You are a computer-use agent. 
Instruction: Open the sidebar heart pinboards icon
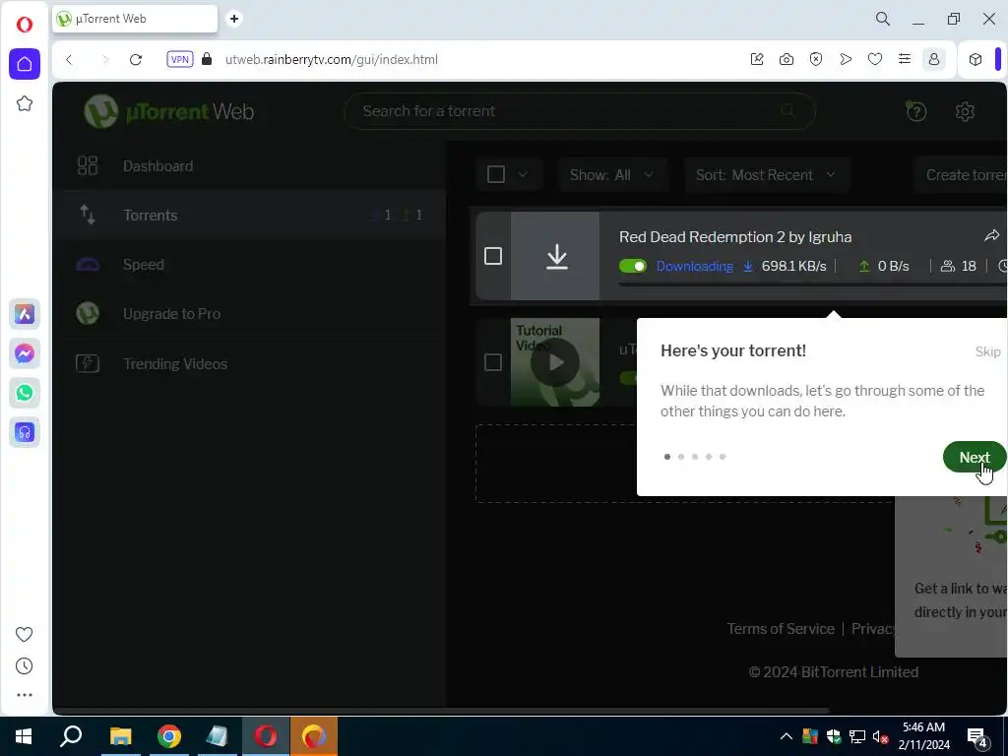pyautogui.click(x=25, y=635)
